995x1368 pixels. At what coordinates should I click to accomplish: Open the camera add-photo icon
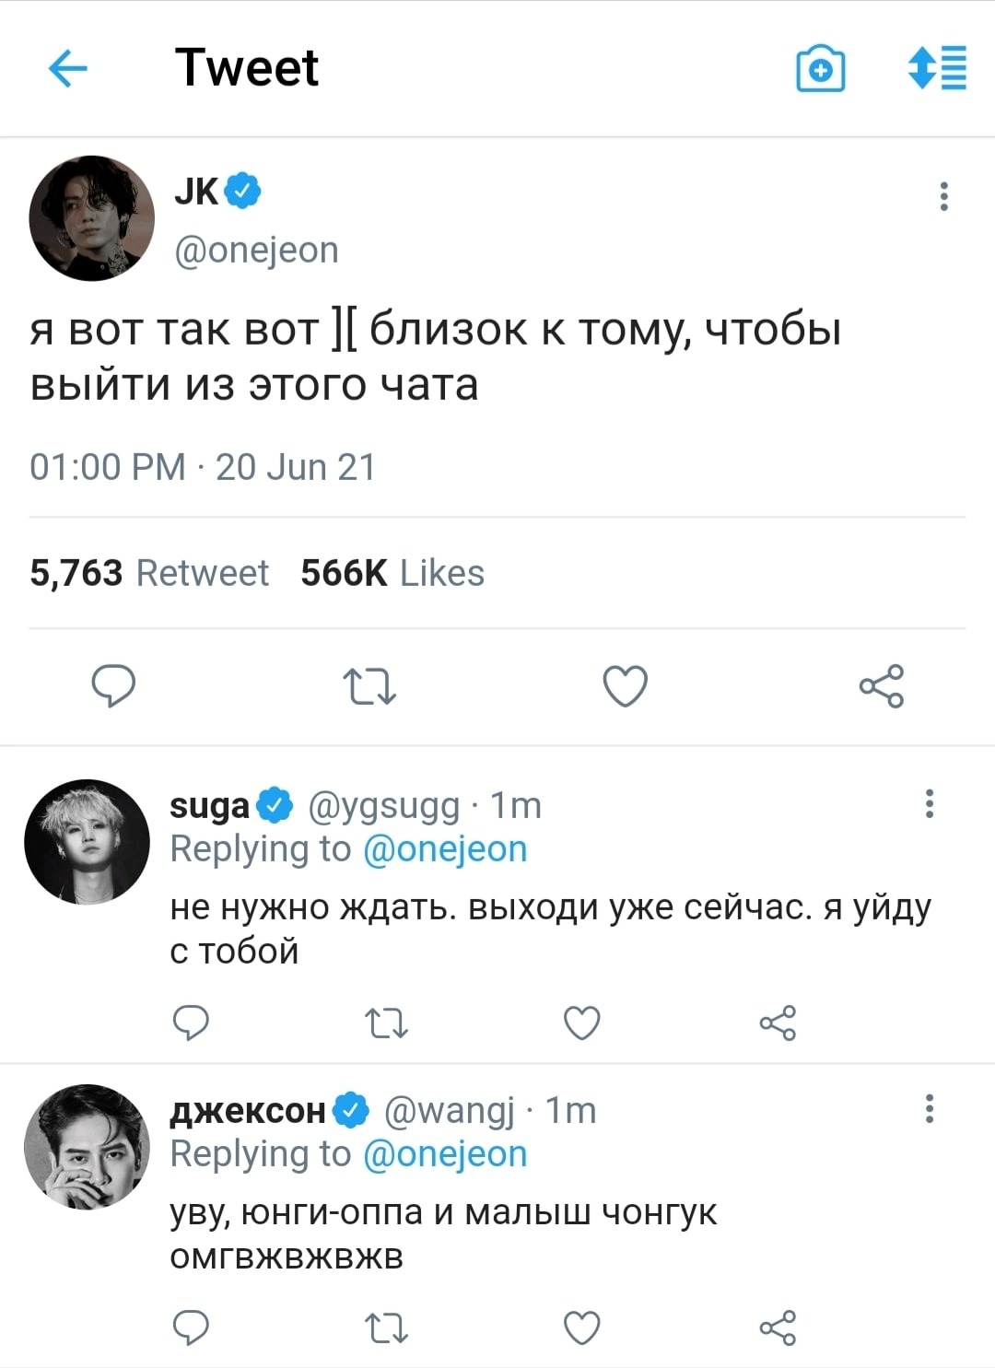(x=820, y=69)
